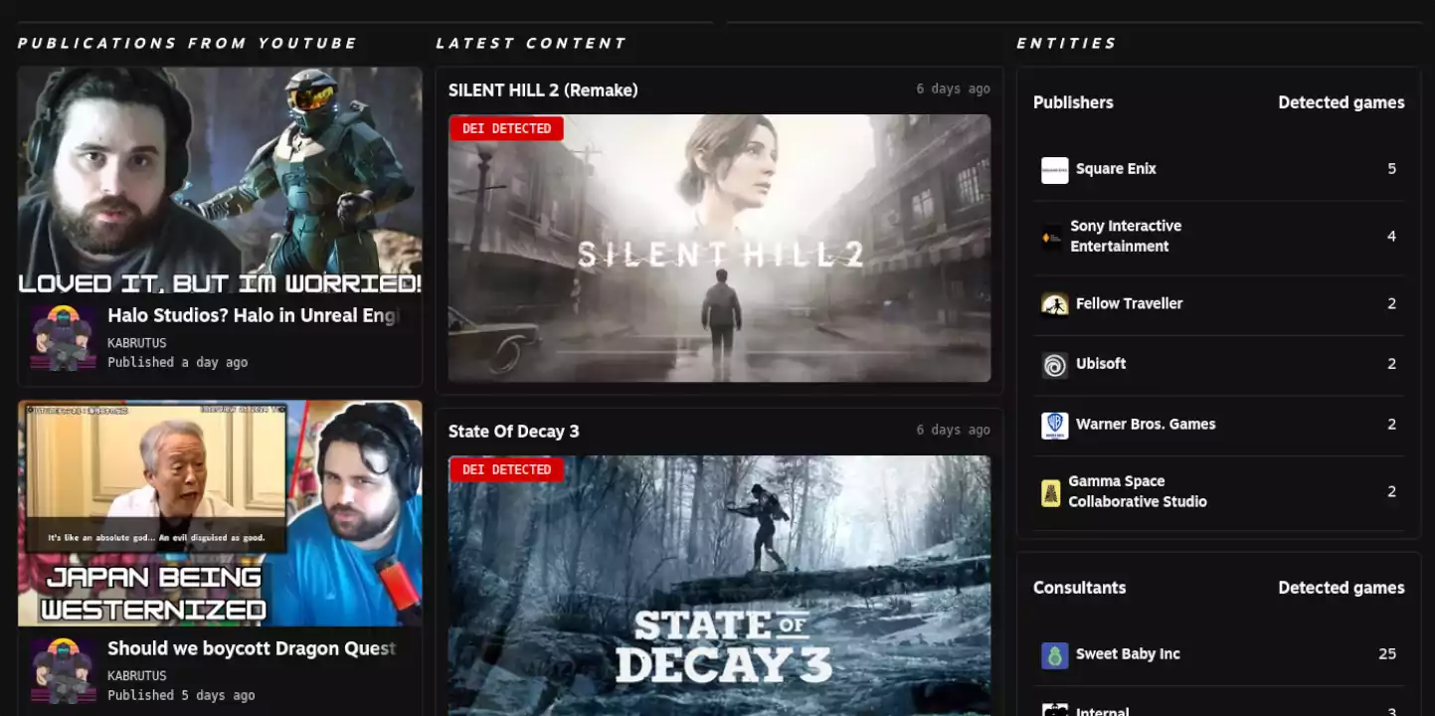The width and height of the screenshot is (1435, 716).
Task: Select the Ubisoft publisher name
Action: click(x=1101, y=364)
